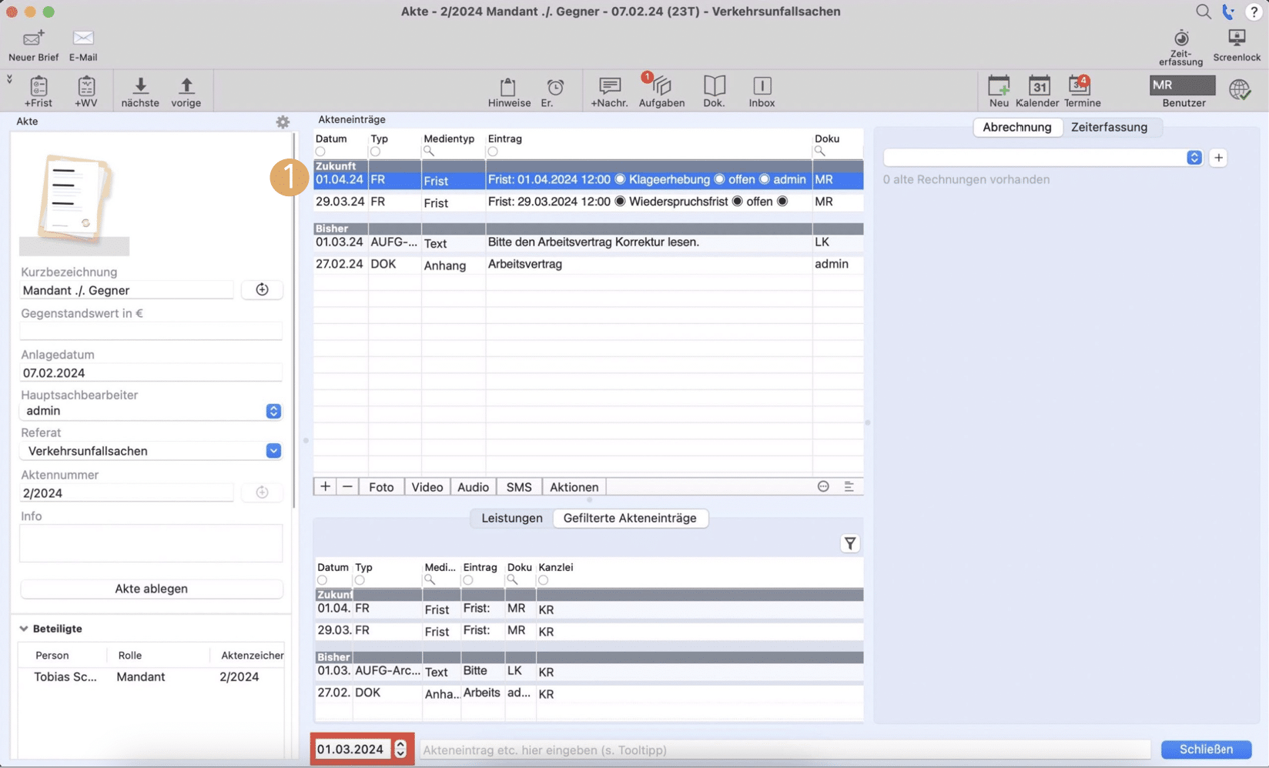Screen dimensions: 1269x768
Task: Click Akte ablegen button
Action: tap(151, 589)
